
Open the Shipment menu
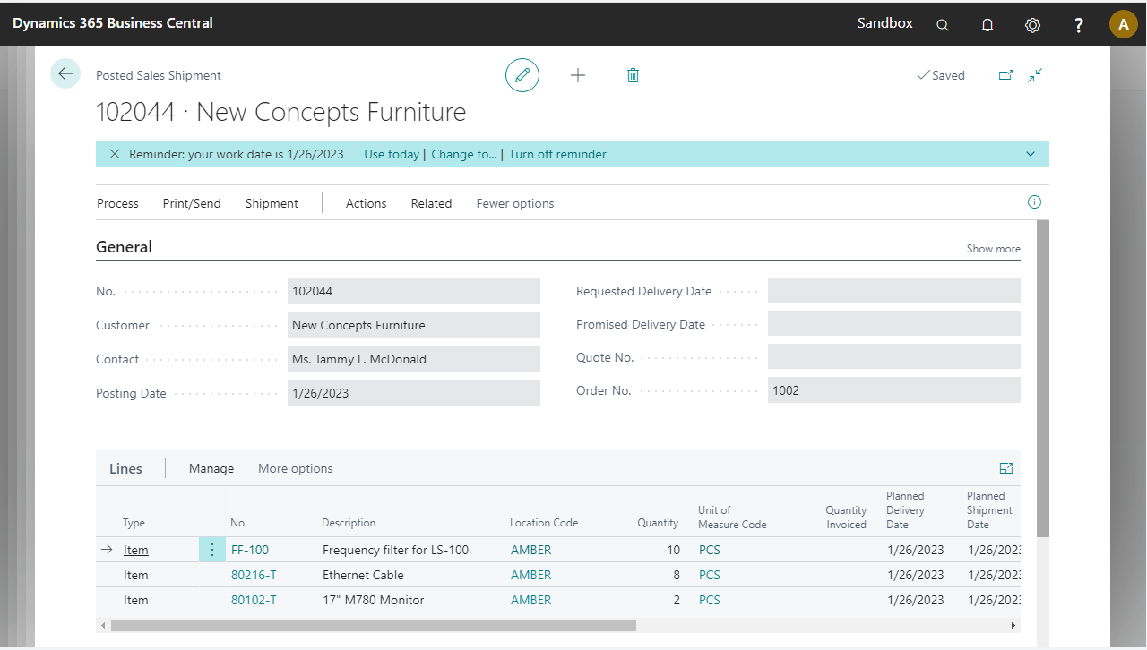[x=272, y=203]
